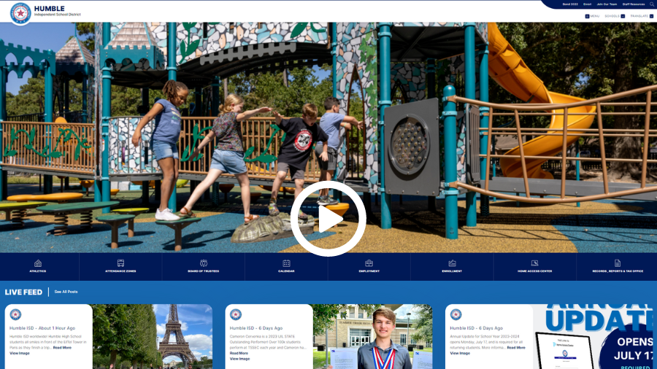Open the Employment briefcase icon
This screenshot has height=369, width=657.
point(369,263)
